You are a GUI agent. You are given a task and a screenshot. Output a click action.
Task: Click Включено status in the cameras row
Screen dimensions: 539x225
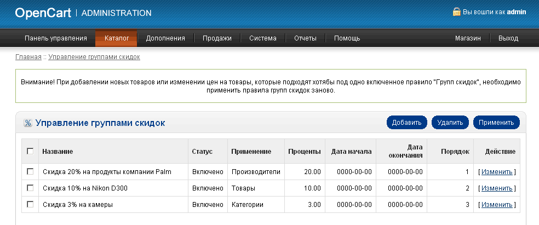click(x=208, y=205)
